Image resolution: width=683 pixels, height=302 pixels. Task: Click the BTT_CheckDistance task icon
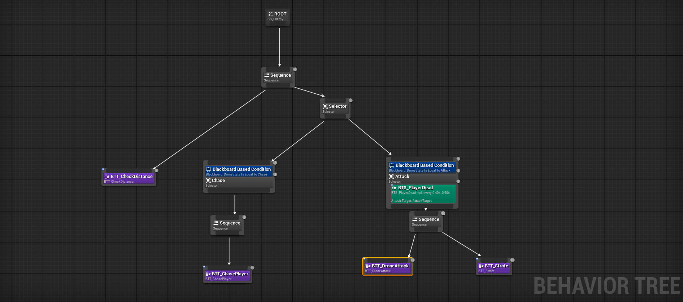(x=106, y=177)
